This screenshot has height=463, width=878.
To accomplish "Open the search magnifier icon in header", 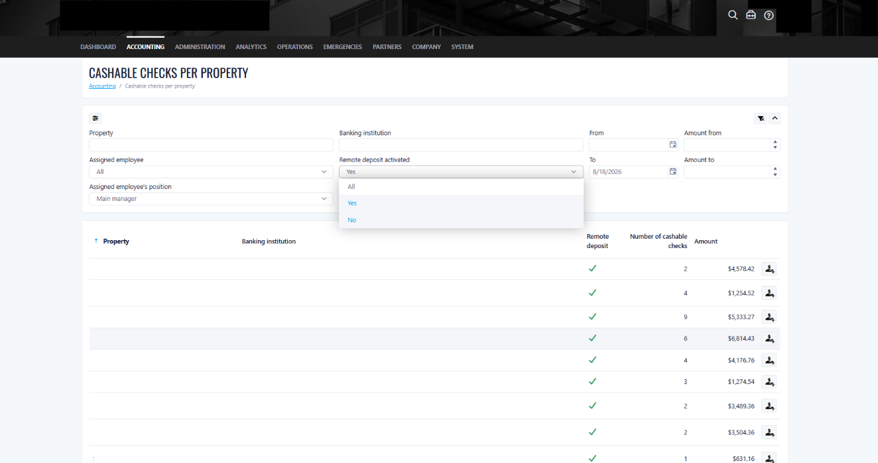I will click(x=733, y=15).
